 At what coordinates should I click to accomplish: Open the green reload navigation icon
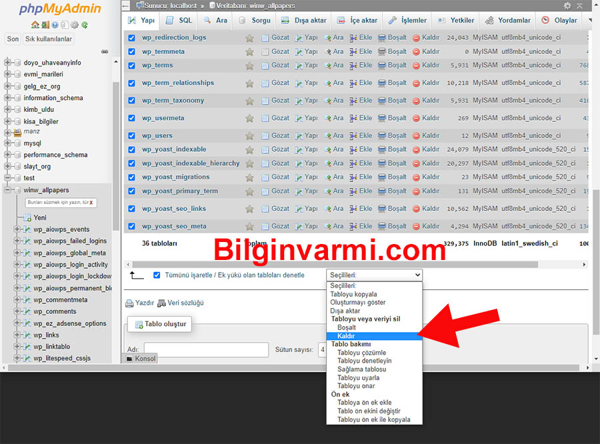coord(85,25)
